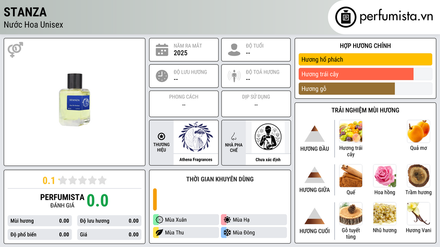
Task: Click the Mùa Hạ sun icon
Action: pyautogui.click(x=227, y=220)
